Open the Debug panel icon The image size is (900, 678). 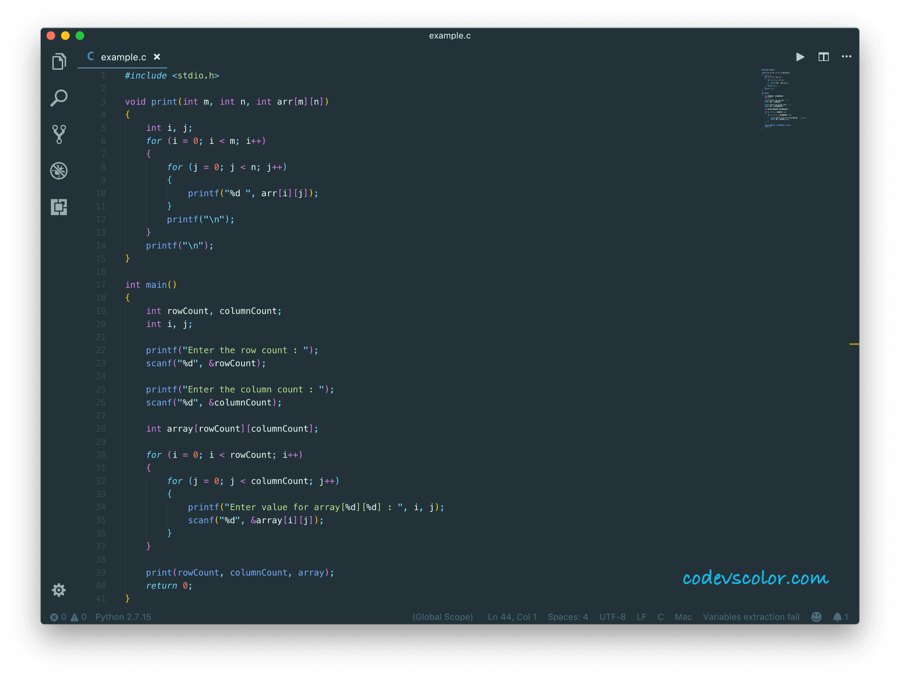[59, 171]
